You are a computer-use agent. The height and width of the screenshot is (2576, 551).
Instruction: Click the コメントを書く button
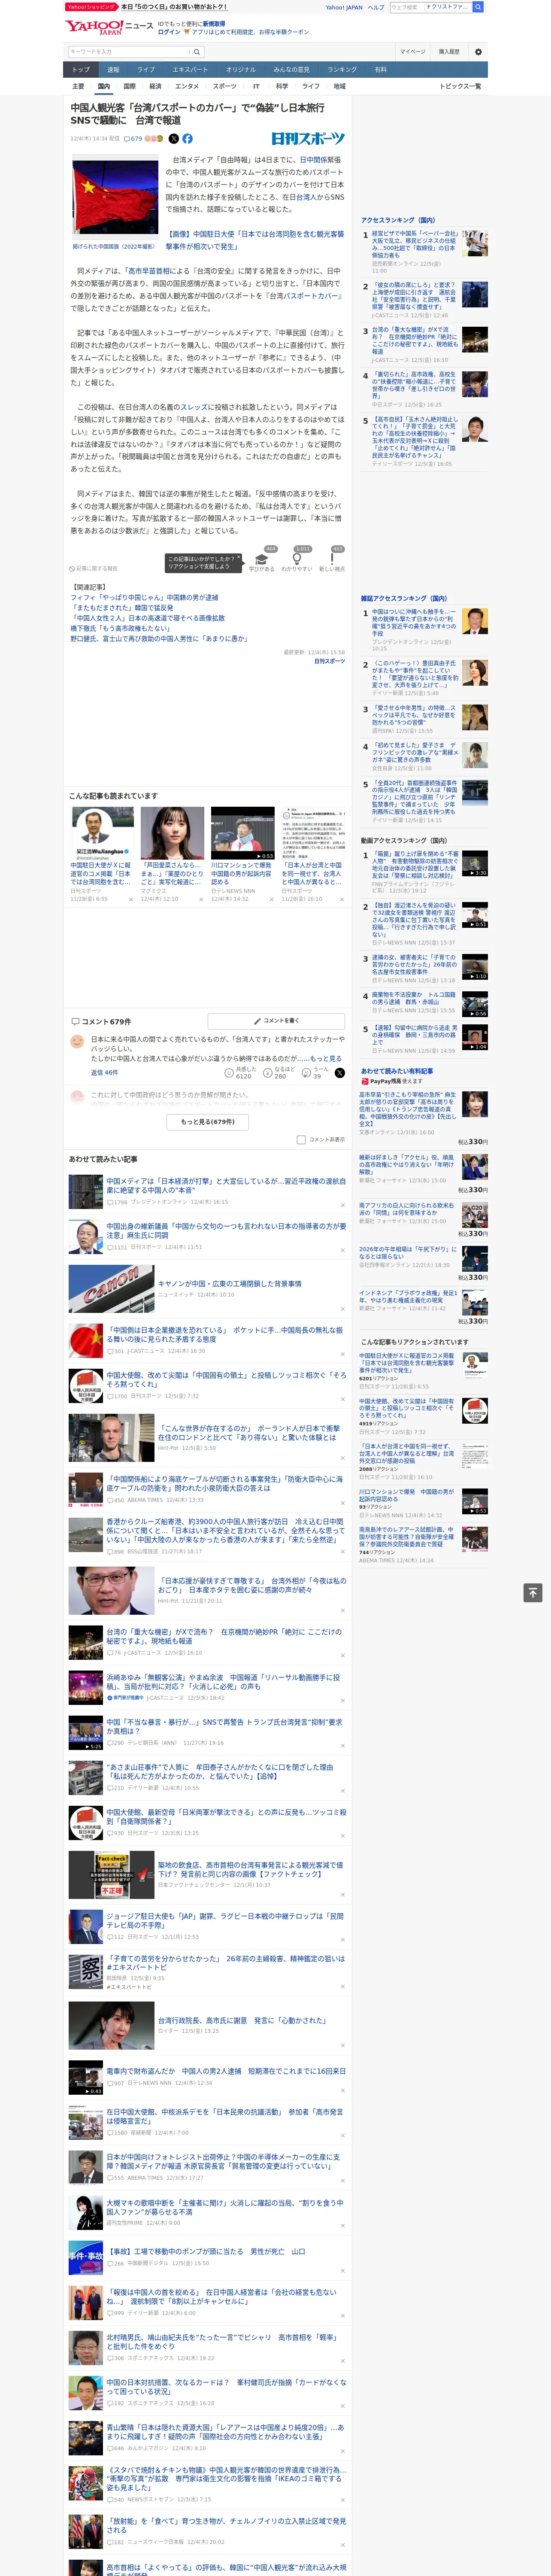[x=277, y=1021]
